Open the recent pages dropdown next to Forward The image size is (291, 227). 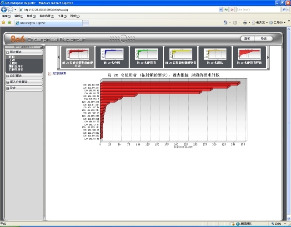15,10
